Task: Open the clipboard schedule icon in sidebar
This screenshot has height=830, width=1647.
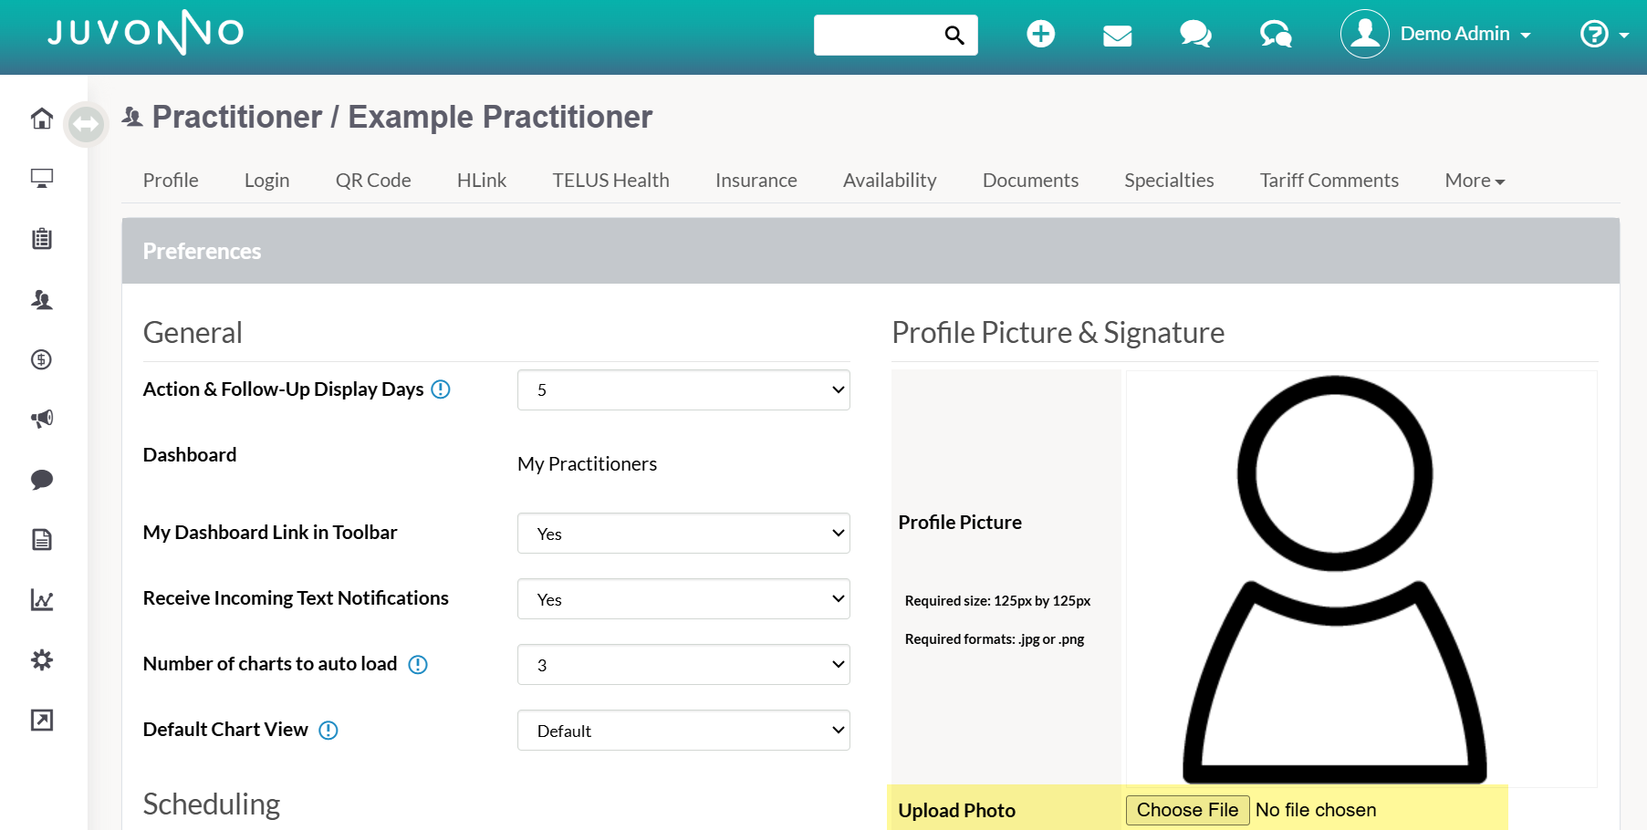Action: point(42,239)
